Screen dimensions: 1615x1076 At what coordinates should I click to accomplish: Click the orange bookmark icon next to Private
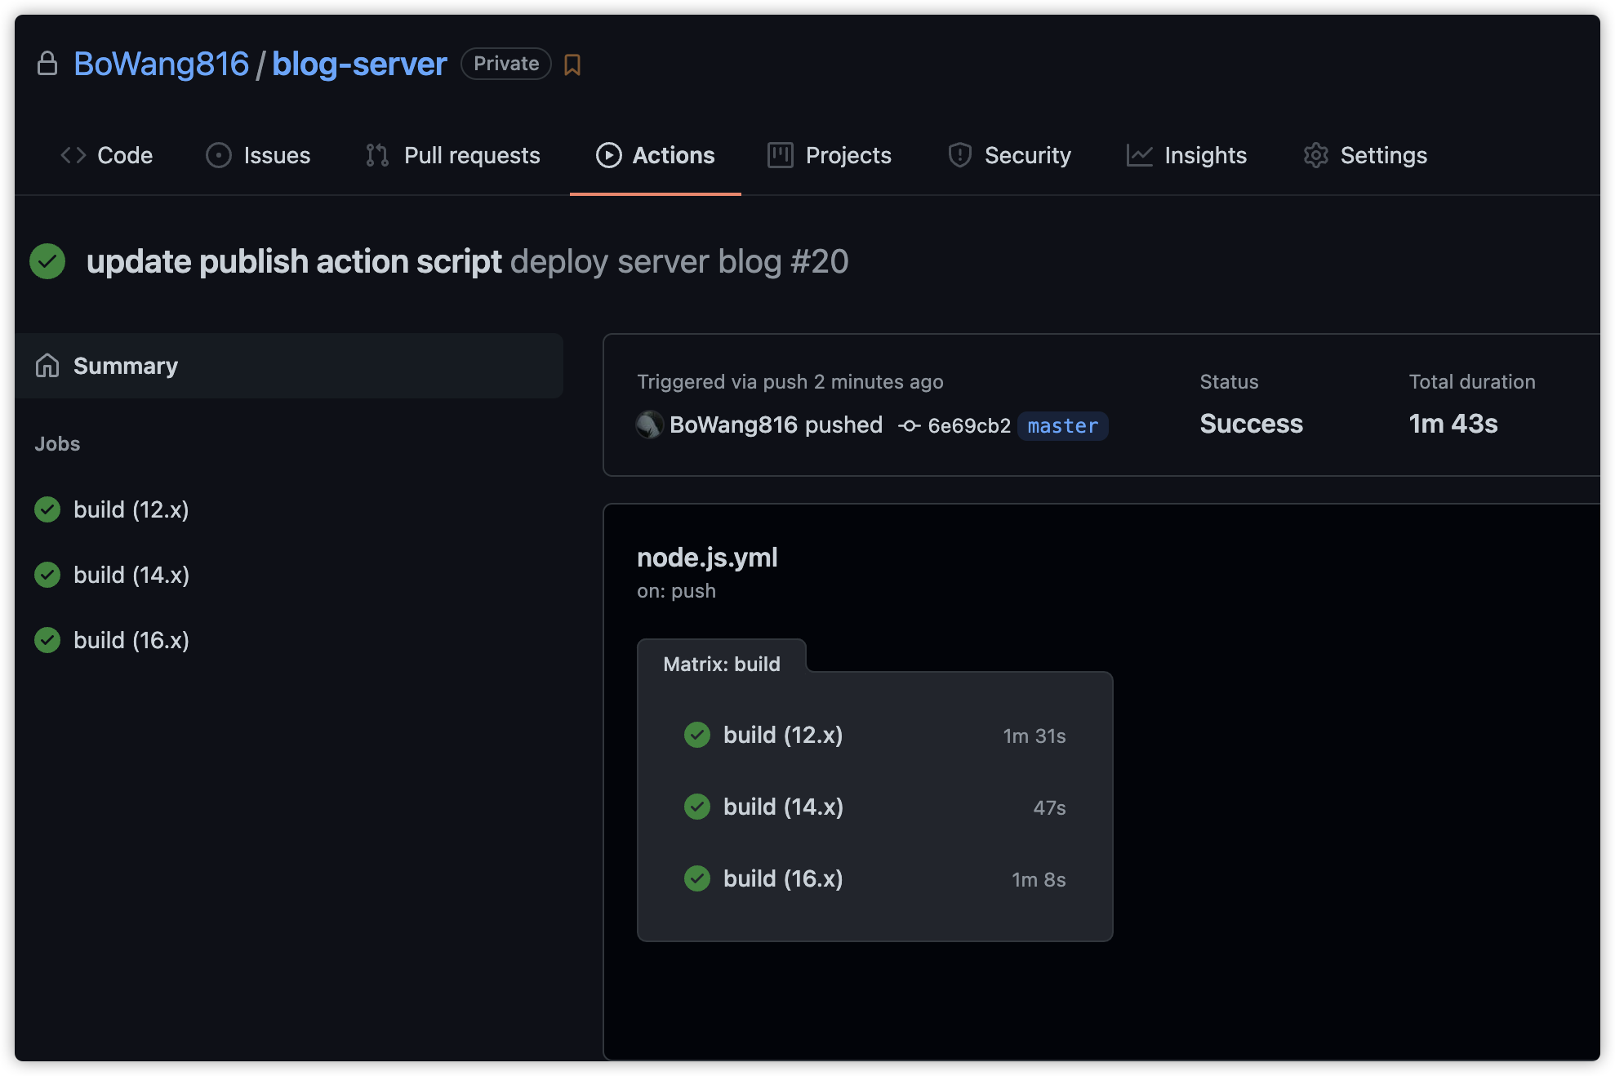572,64
